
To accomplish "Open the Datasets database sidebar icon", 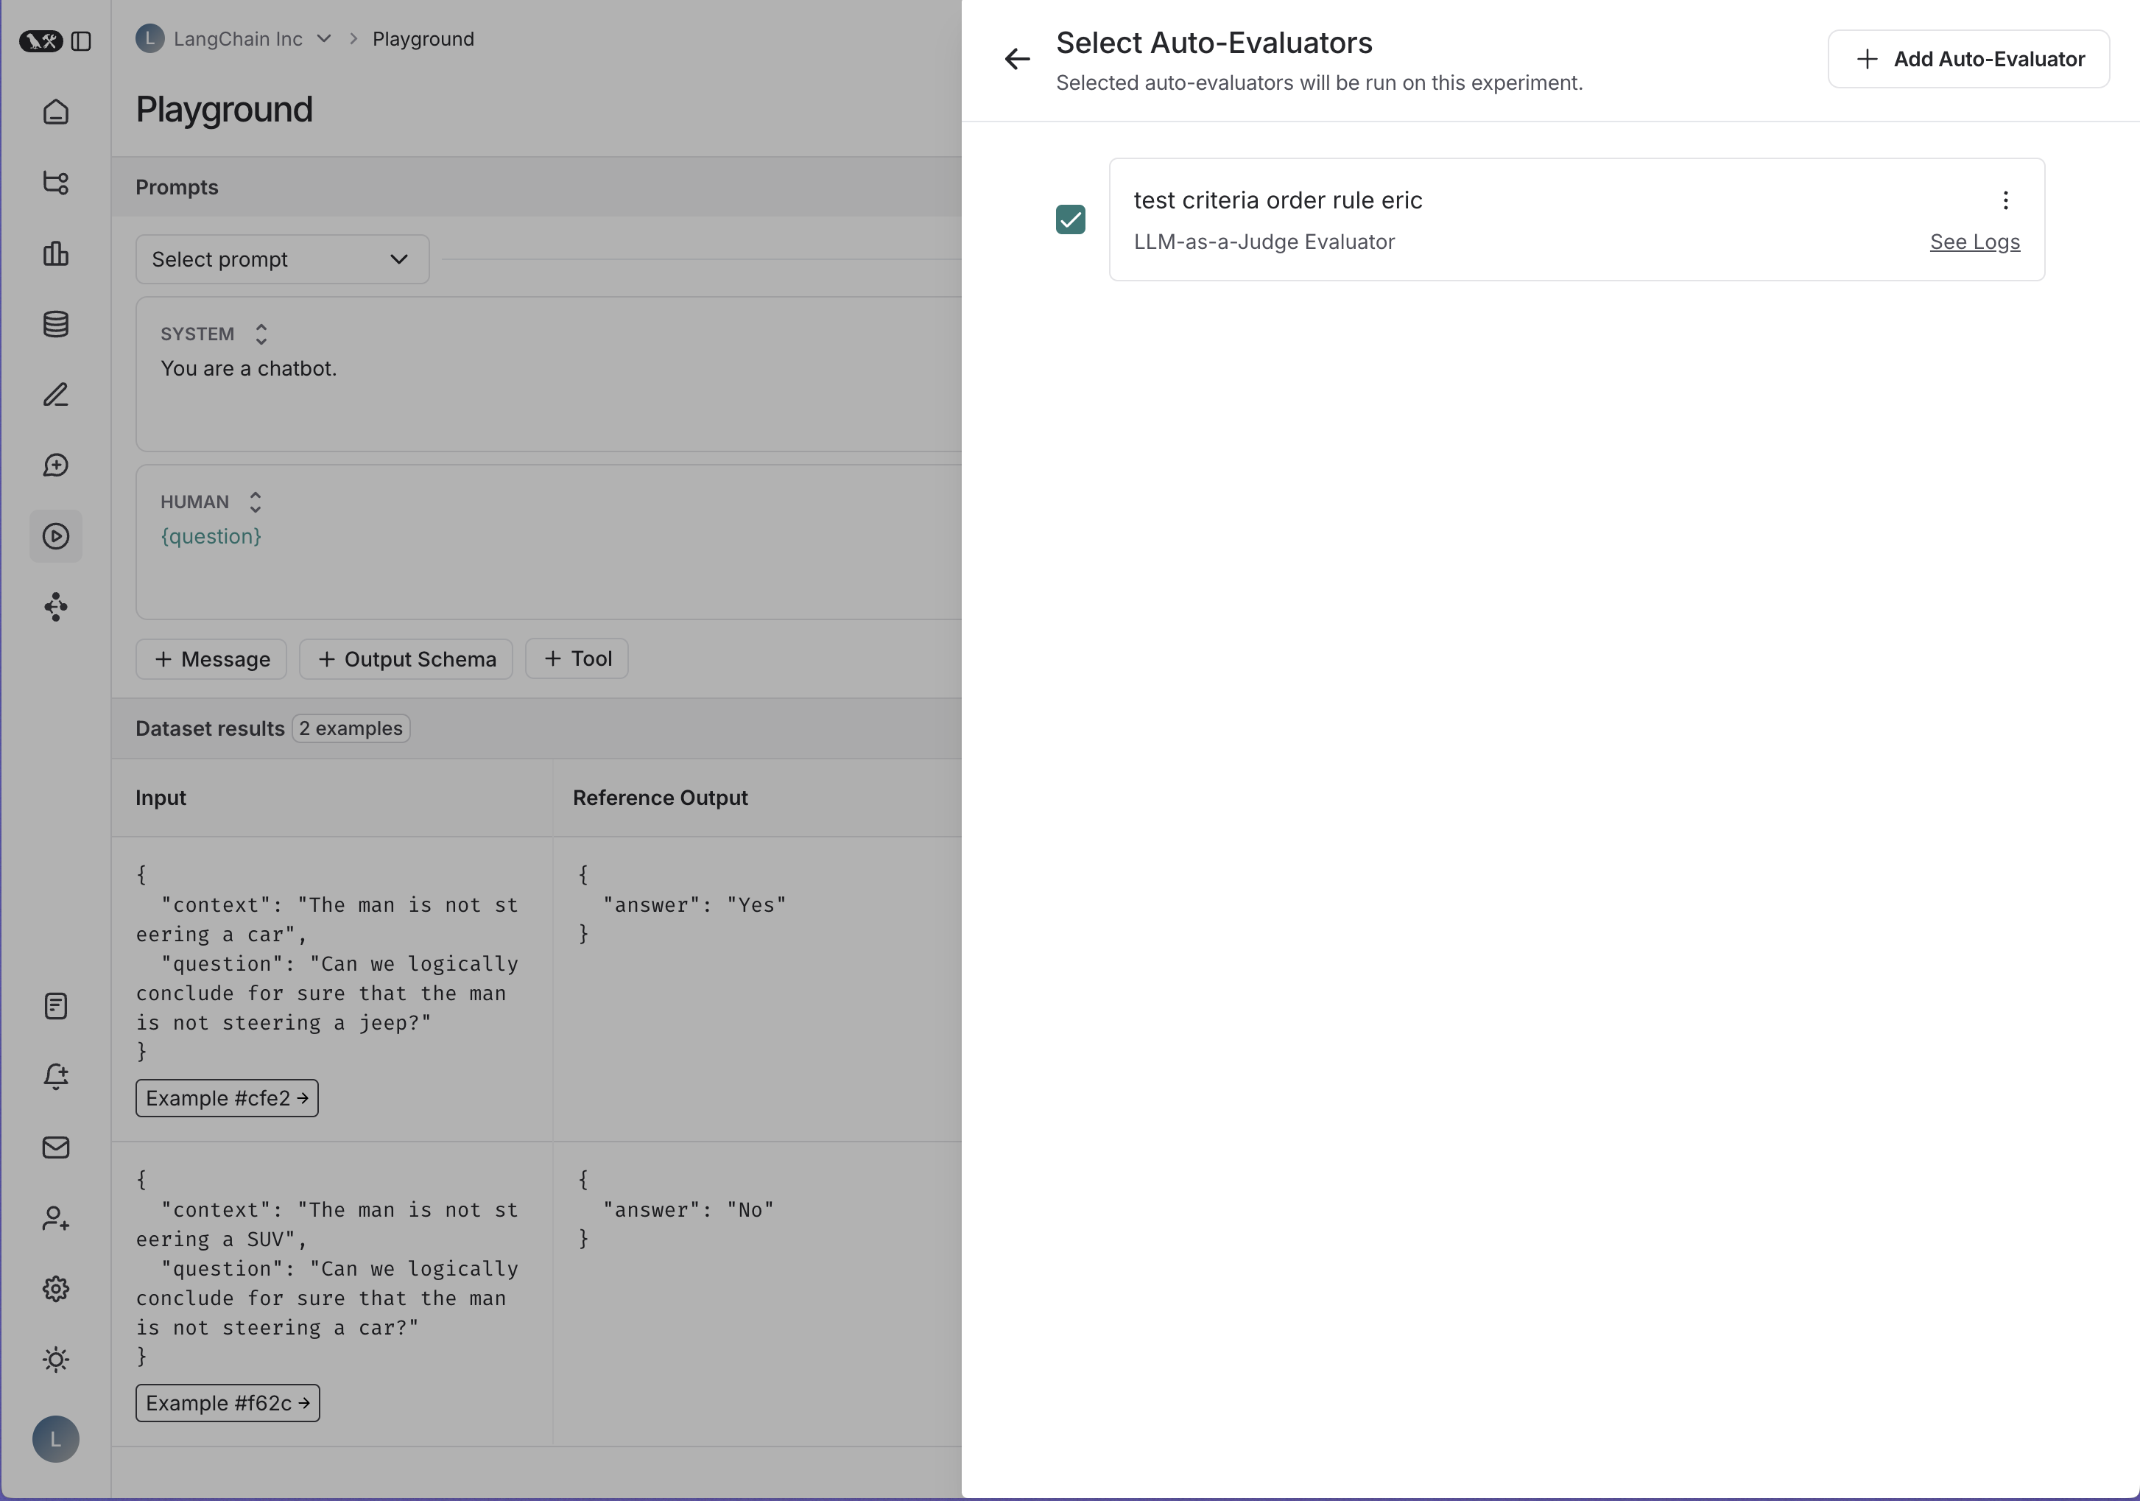I will (x=56, y=325).
